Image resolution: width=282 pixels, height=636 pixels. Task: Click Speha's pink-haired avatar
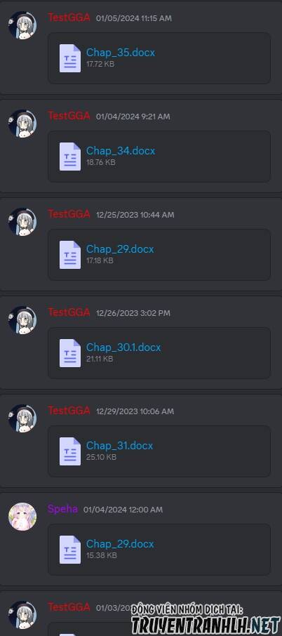pos(22,517)
